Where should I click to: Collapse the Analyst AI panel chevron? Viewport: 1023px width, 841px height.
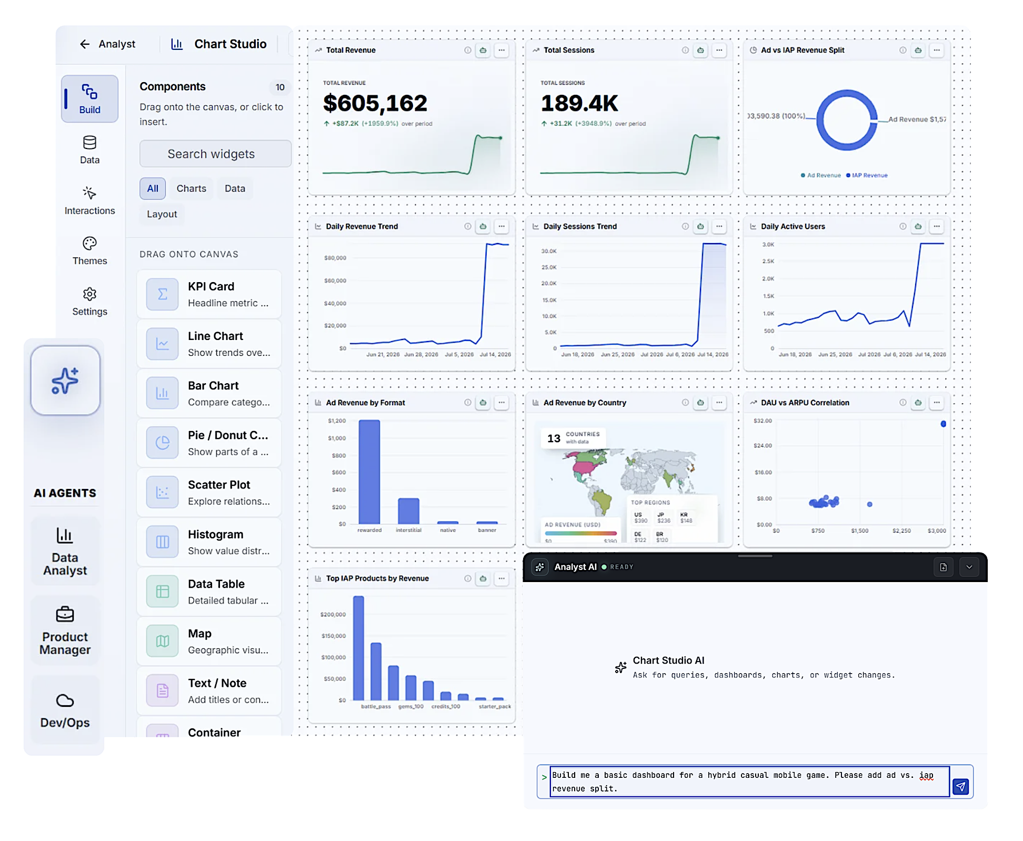[969, 567]
